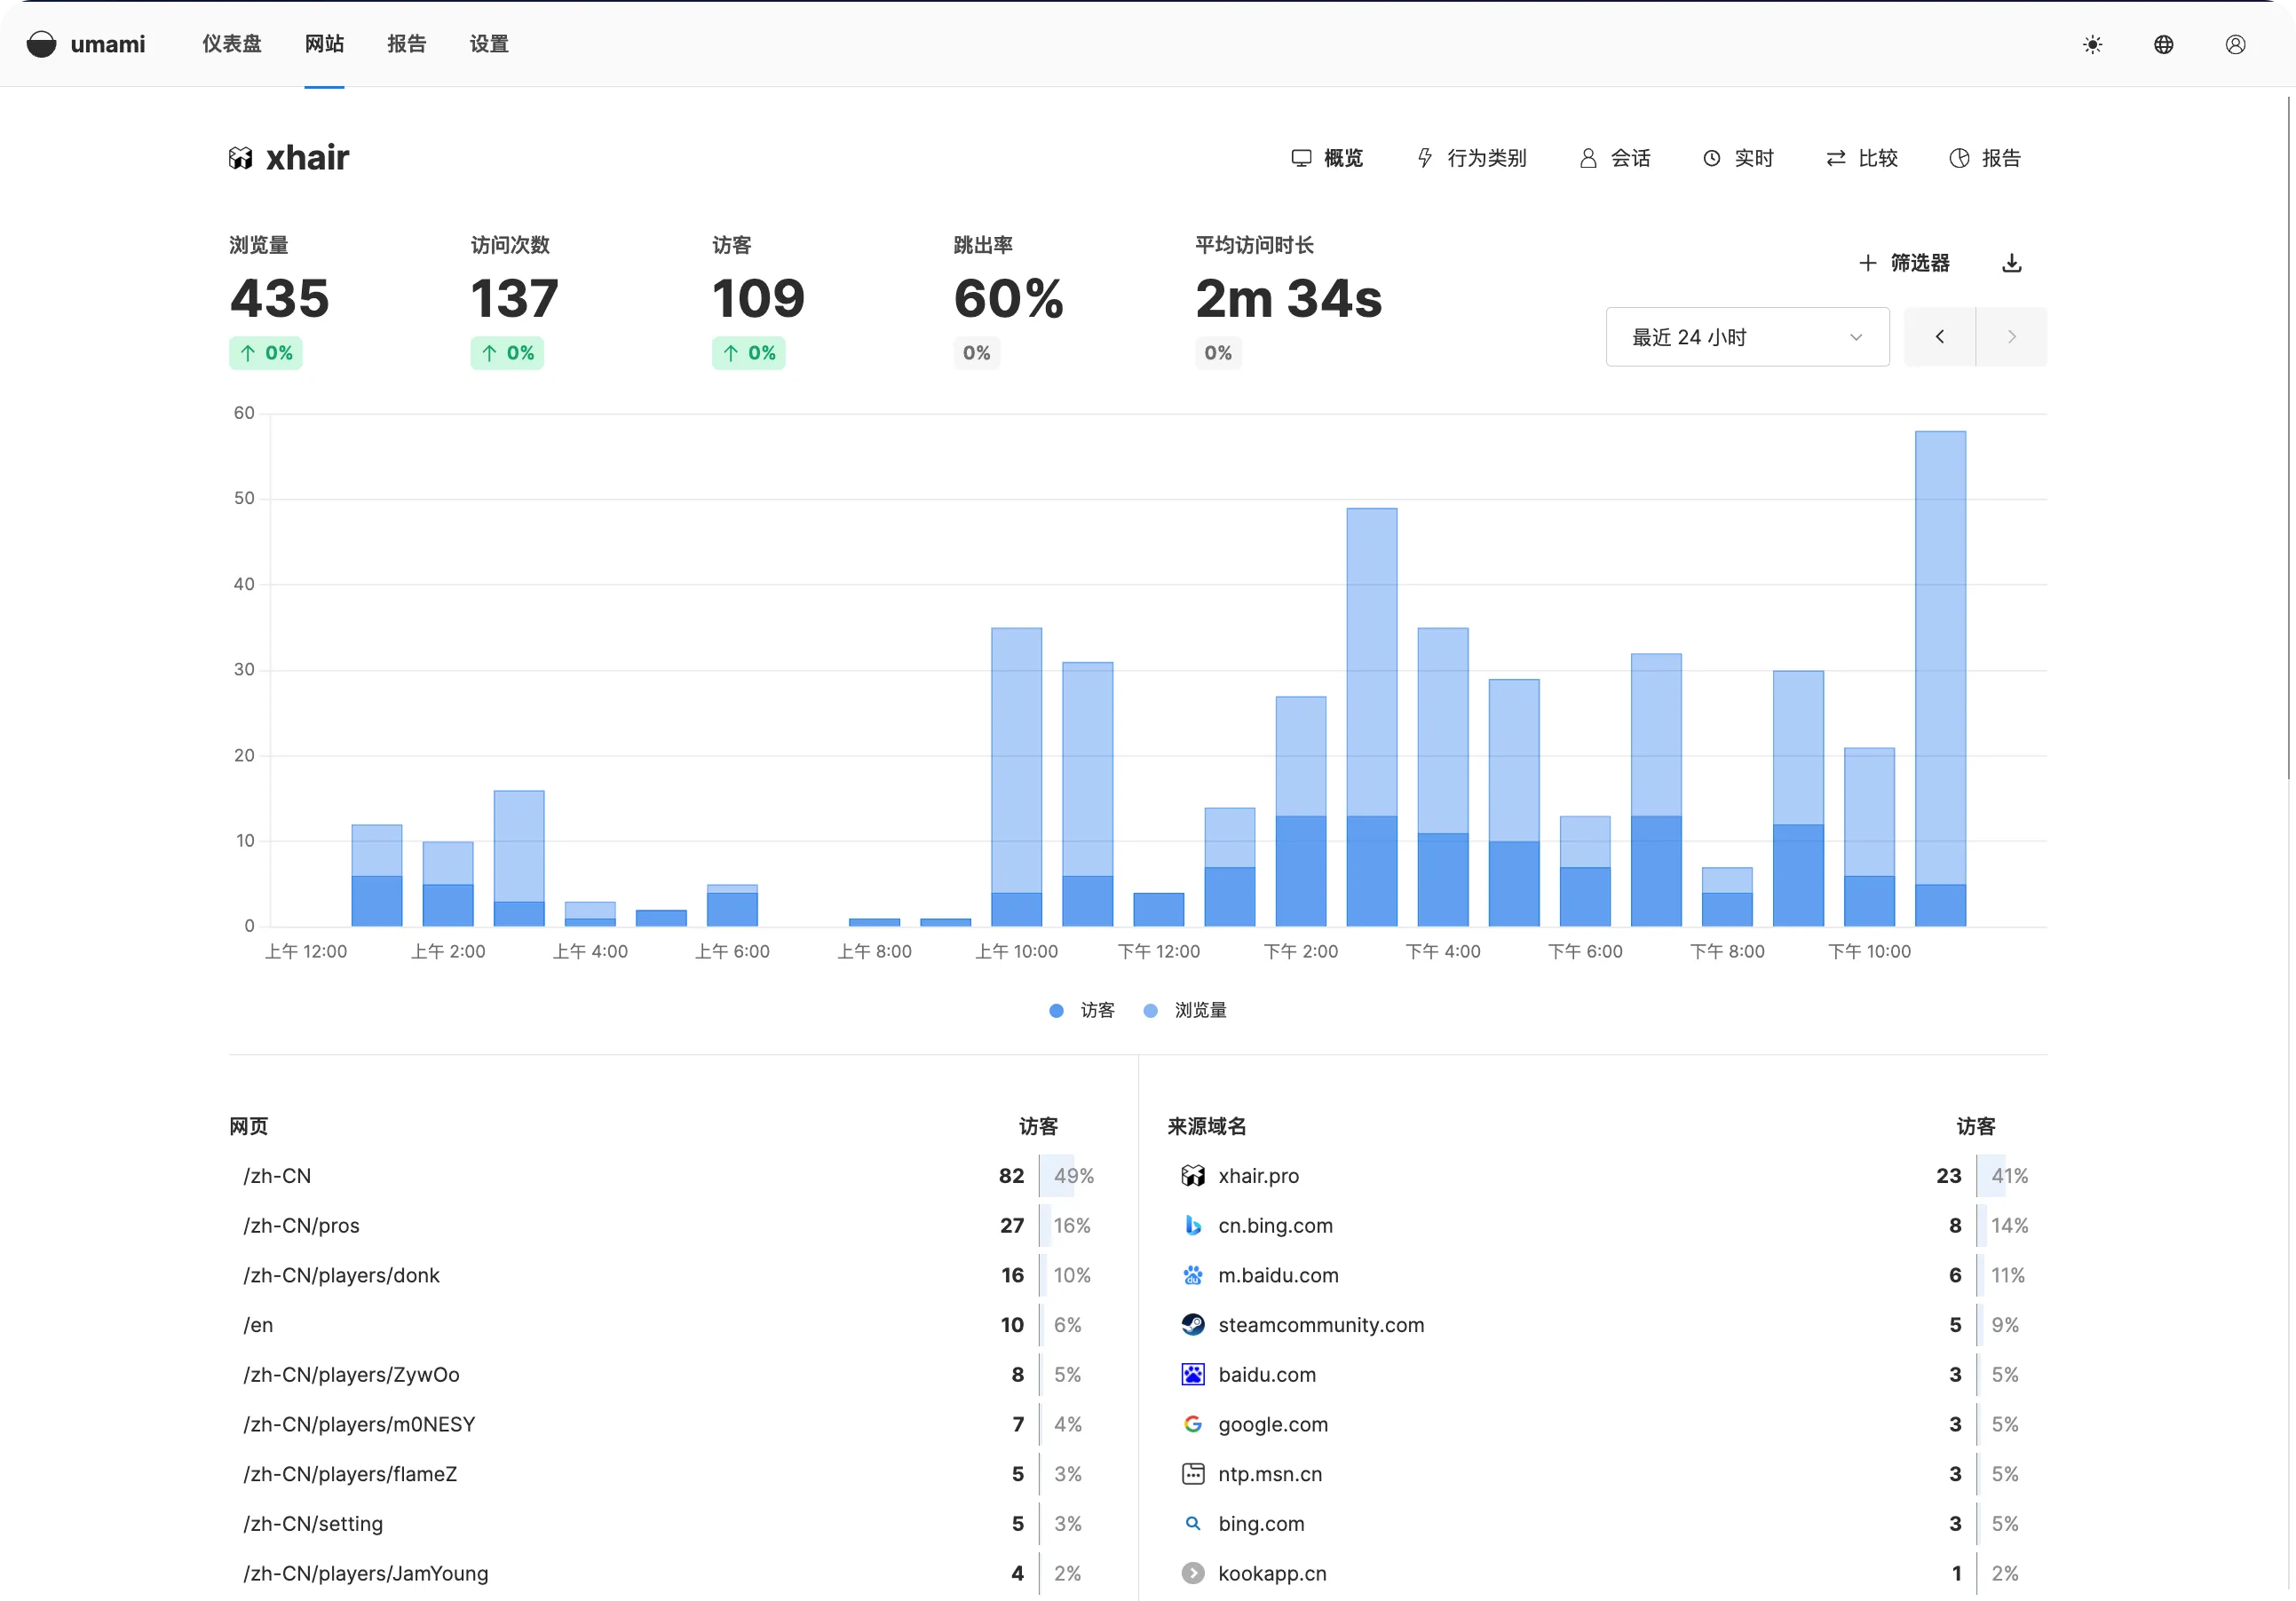Image resolution: width=2296 pixels, height=1601 pixels.
Task: Open Realtime (实时) clock view
Action: tap(1738, 158)
